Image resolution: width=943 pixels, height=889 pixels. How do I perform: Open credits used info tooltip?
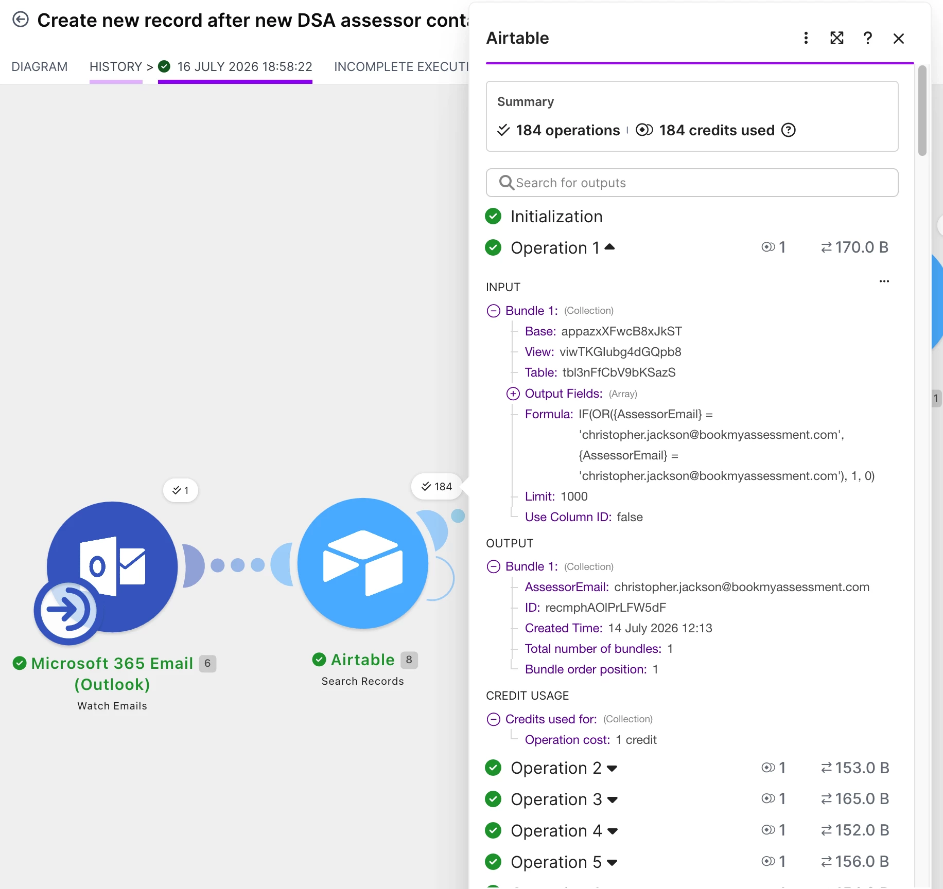[x=789, y=130]
